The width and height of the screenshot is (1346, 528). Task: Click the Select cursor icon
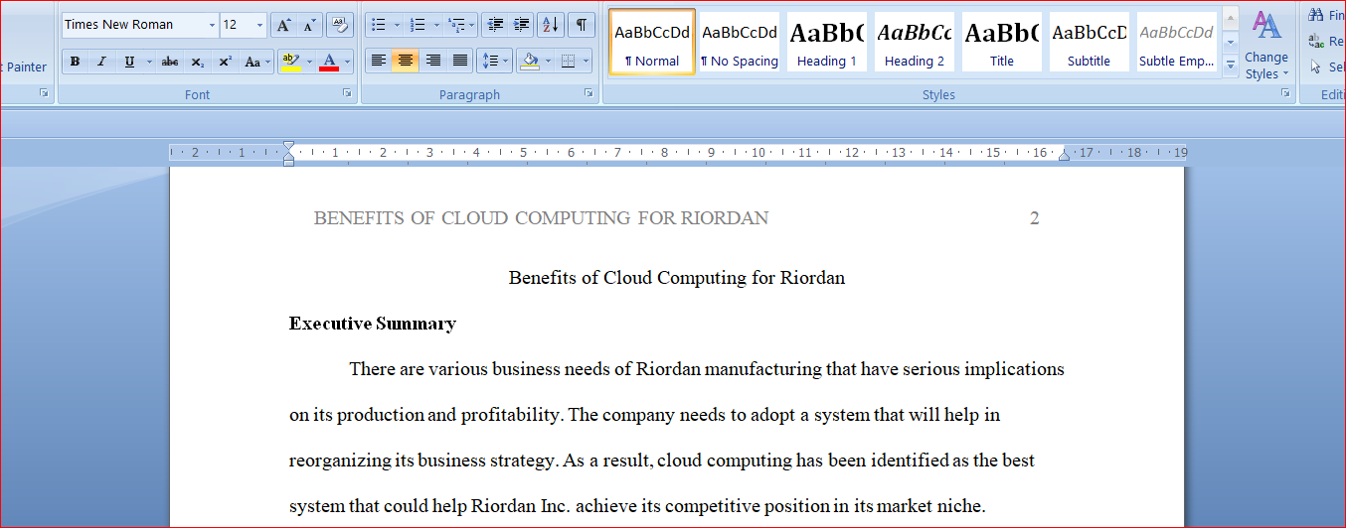(x=1315, y=67)
